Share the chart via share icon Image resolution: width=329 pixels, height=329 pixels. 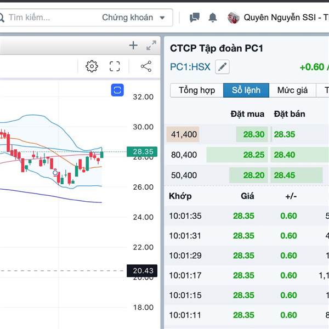tap(146, 66)
